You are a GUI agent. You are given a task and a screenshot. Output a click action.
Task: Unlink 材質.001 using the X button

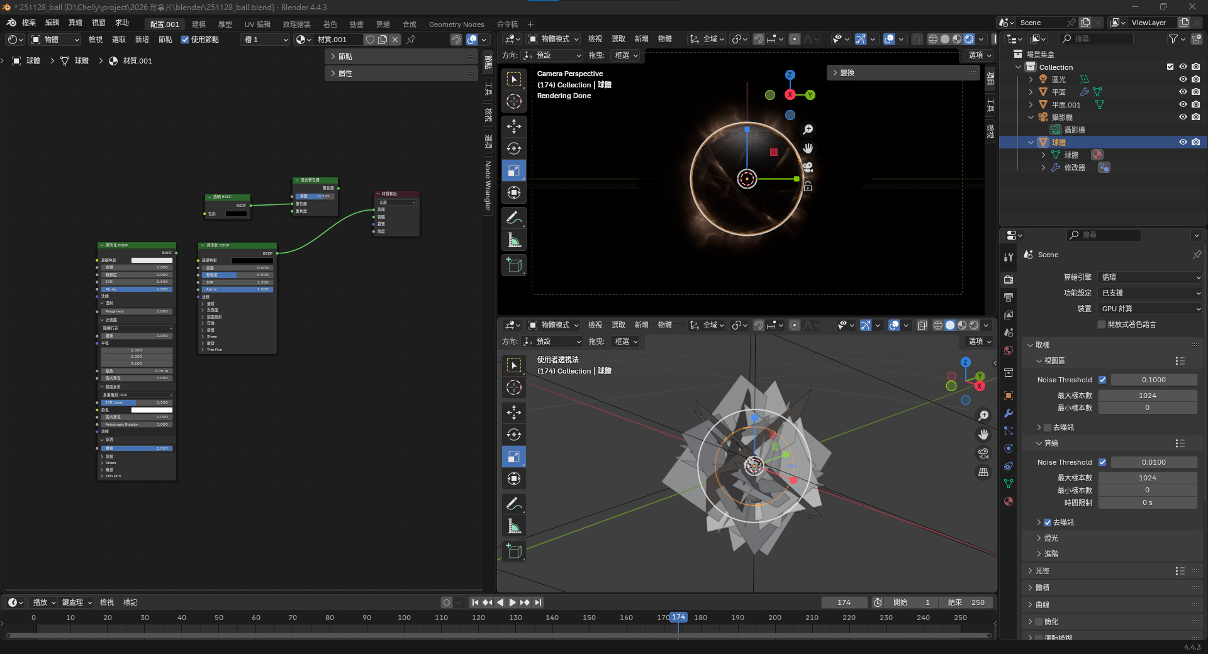[x=394, y=39]
